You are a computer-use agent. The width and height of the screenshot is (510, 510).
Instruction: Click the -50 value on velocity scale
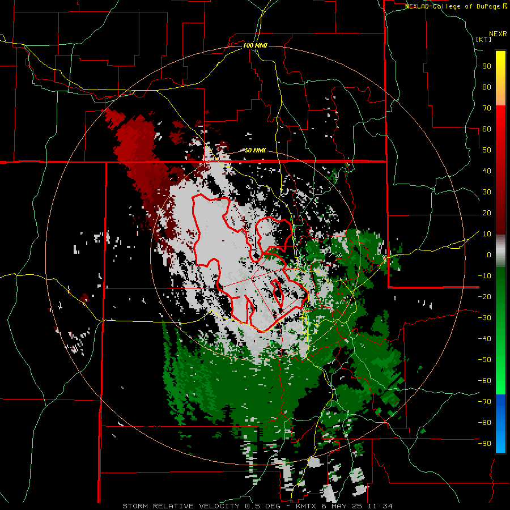pyautogui.click(x=484, y=360)
